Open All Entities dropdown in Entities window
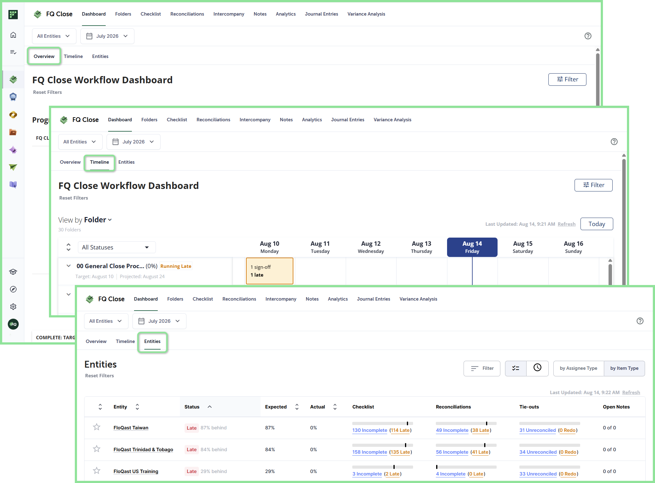 tap(106, 321)
